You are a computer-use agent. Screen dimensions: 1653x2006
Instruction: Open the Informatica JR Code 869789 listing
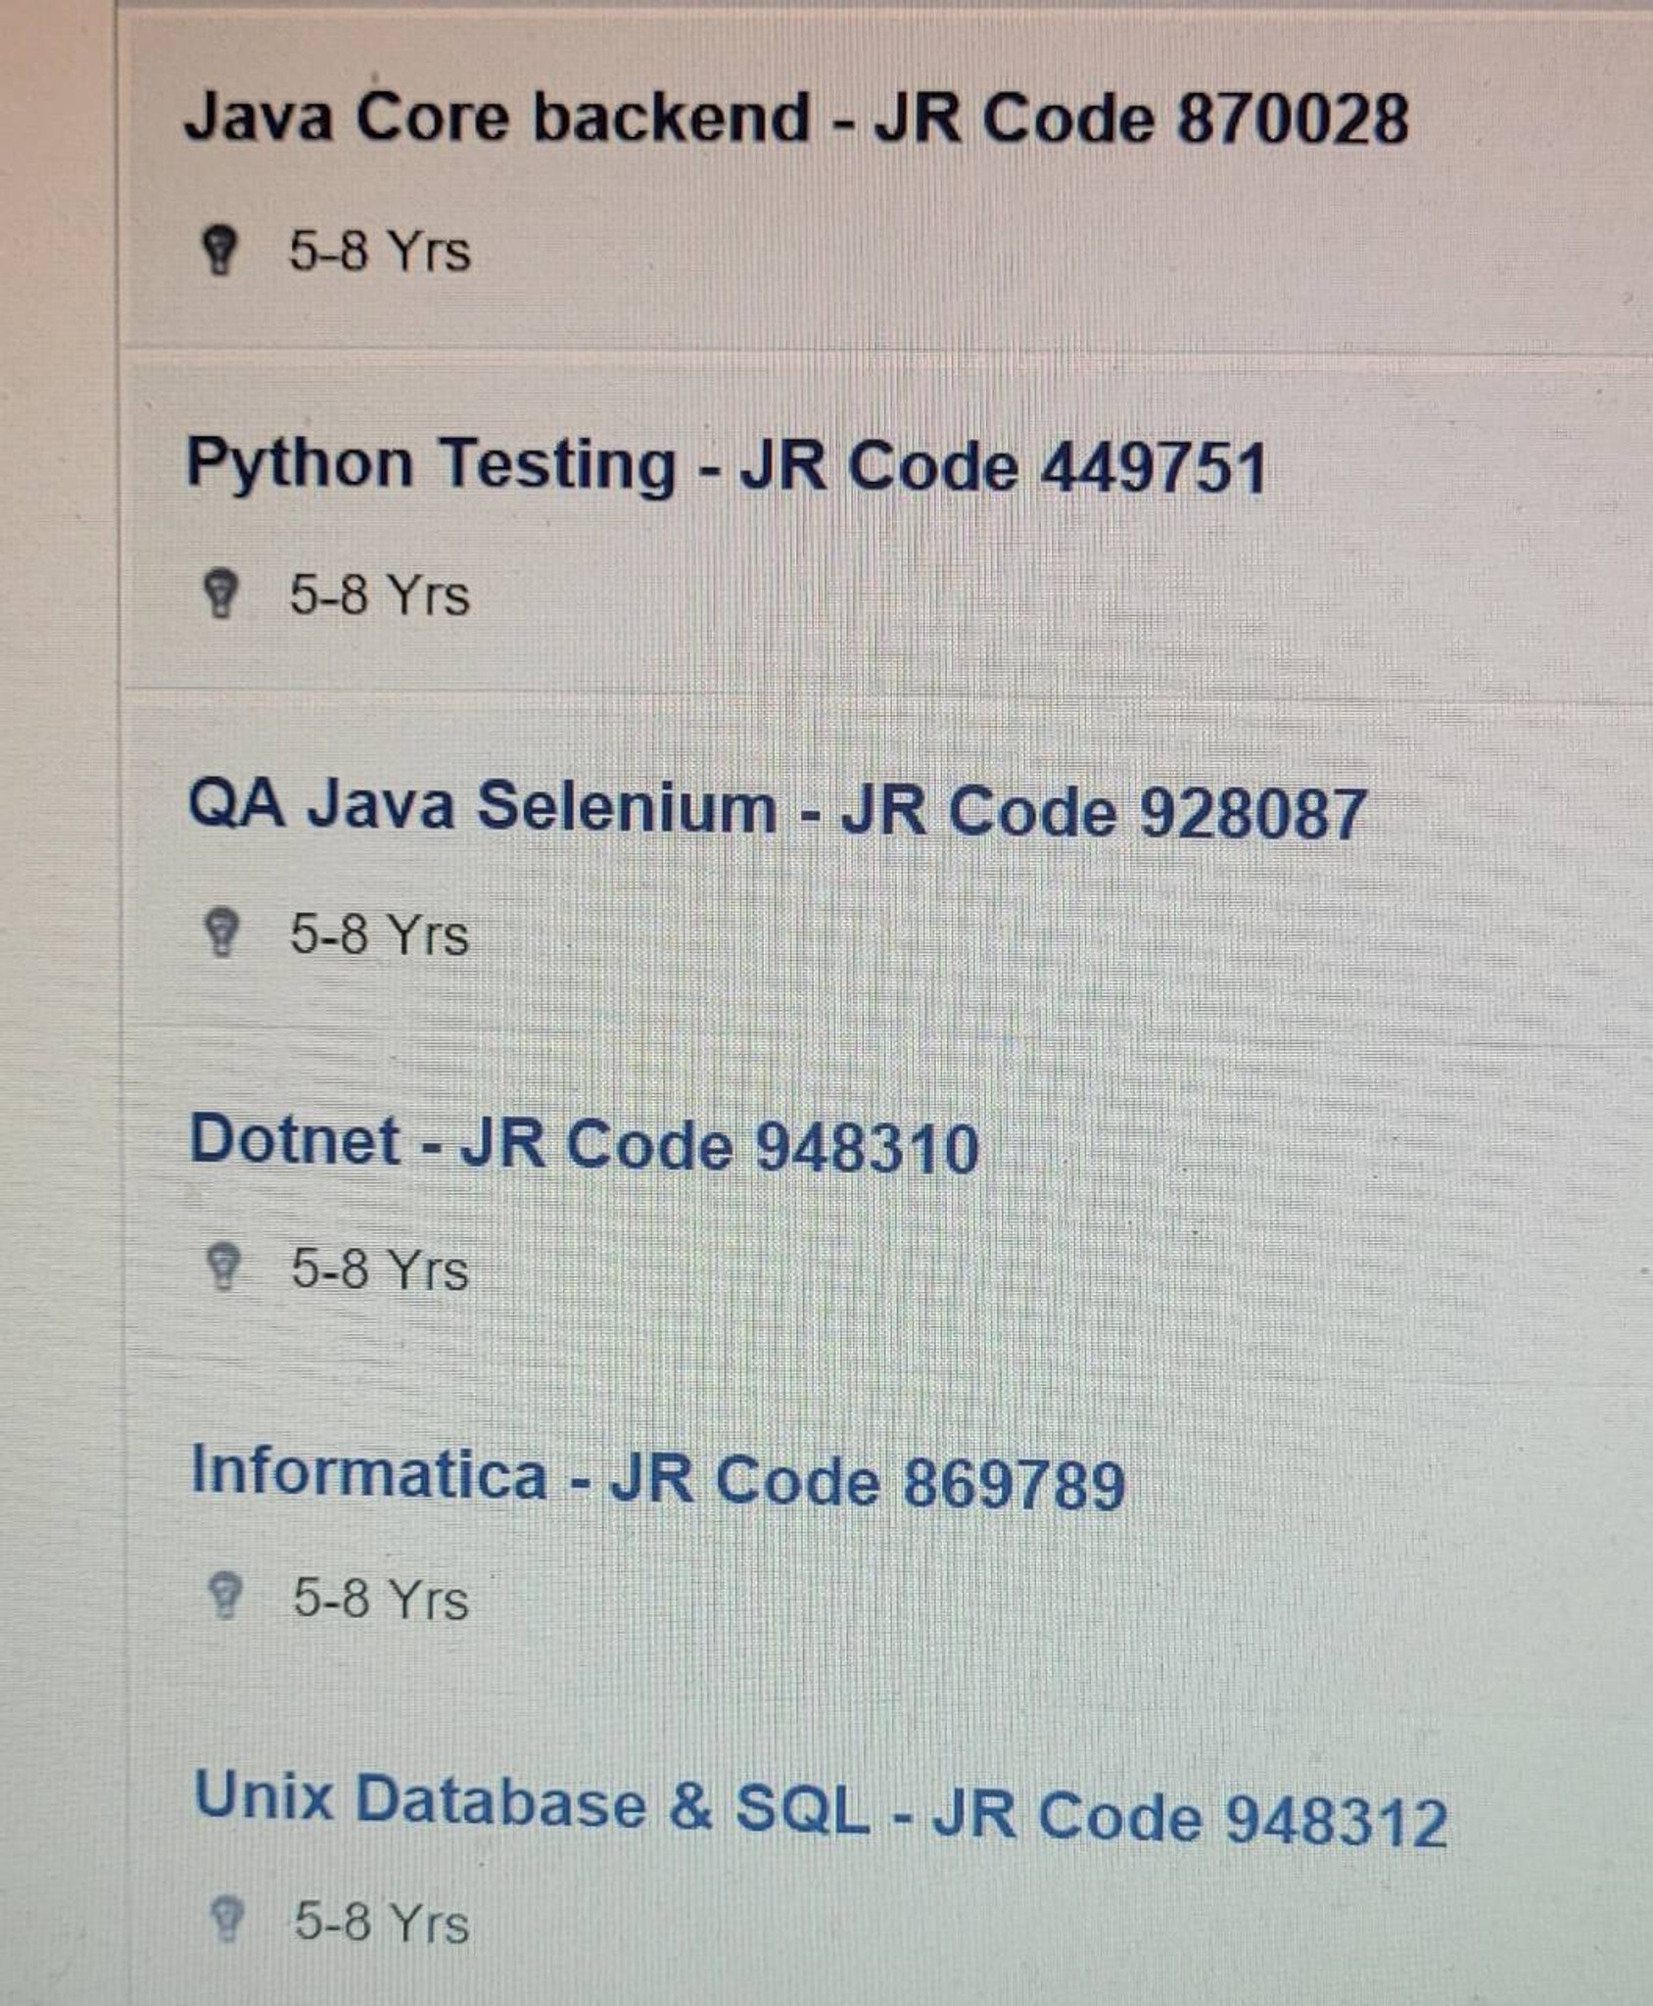(658, 1478)
